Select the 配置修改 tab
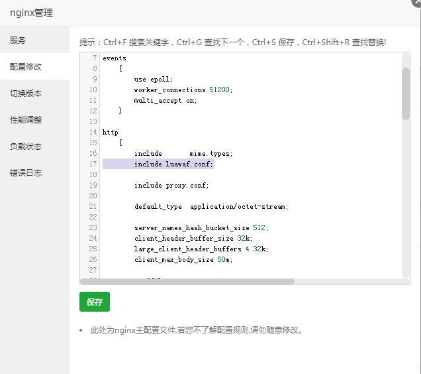Viewport: 421px width, 374px height. pos(26,67)
